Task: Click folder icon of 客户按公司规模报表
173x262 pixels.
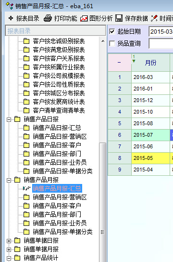Action: (x=26, y=76)
